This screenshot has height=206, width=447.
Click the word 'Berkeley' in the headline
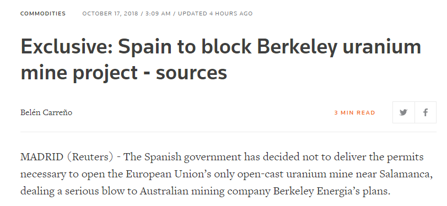(297, 47)
